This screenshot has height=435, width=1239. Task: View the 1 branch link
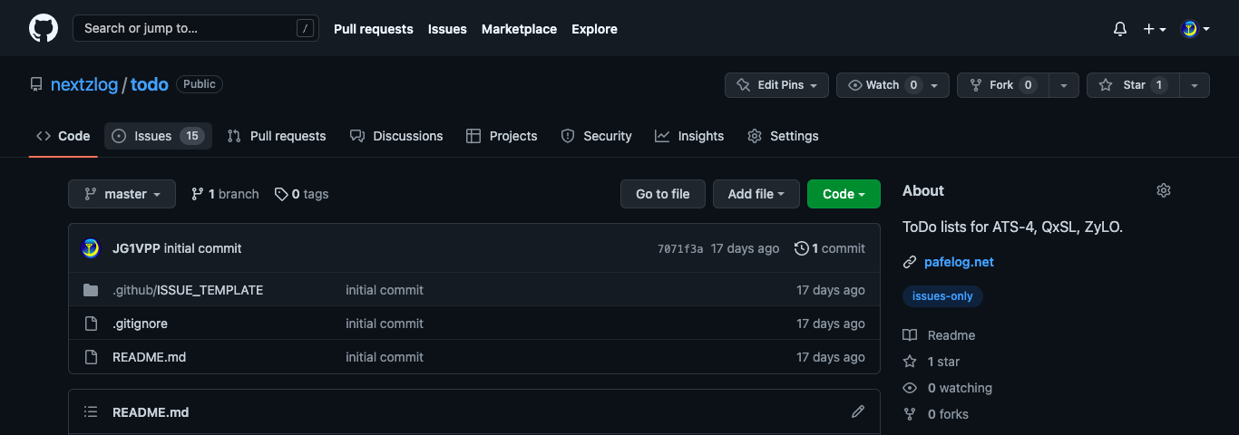[225, 194]
